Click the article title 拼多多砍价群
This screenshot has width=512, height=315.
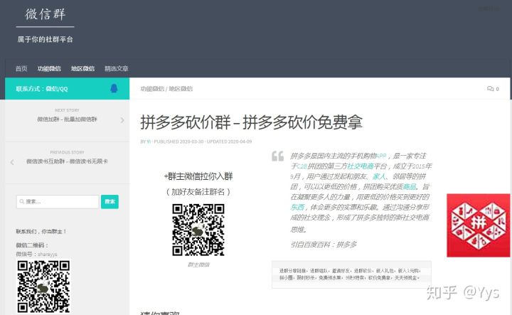pos(252,122)
